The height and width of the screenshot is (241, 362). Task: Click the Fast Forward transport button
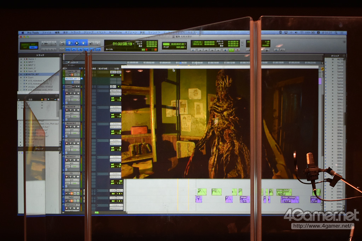[x=212, y=50]
